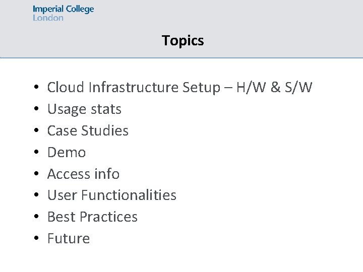Click the 'Access info' topic line
The width and height of the screenshot is (363, 272).
(x=83, y=174)
